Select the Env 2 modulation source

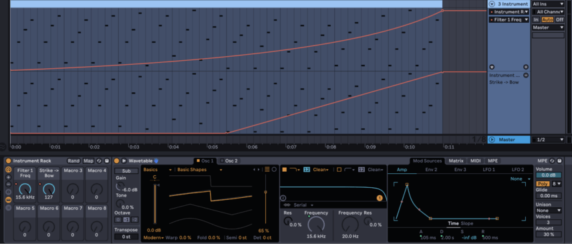pyautogui.click(x=431, y=170)
